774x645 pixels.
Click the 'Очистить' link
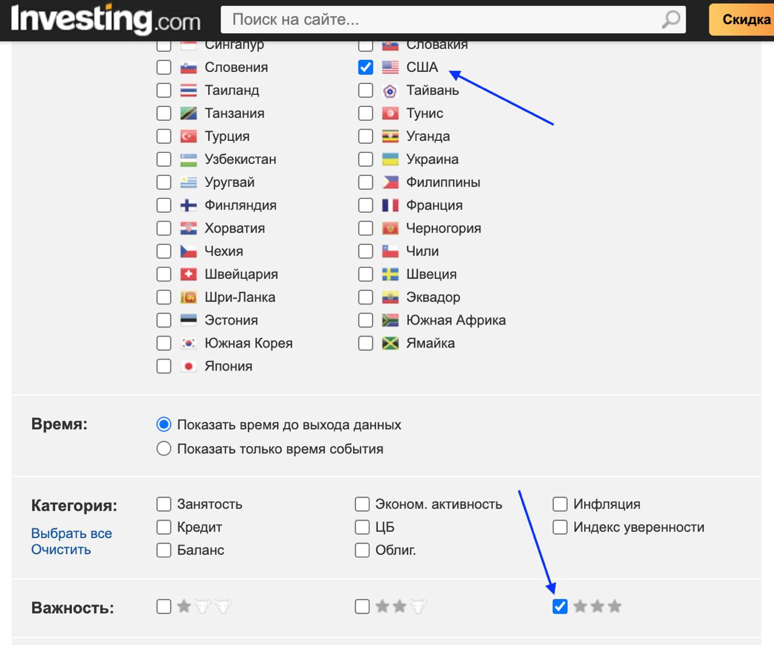point(61,550)
